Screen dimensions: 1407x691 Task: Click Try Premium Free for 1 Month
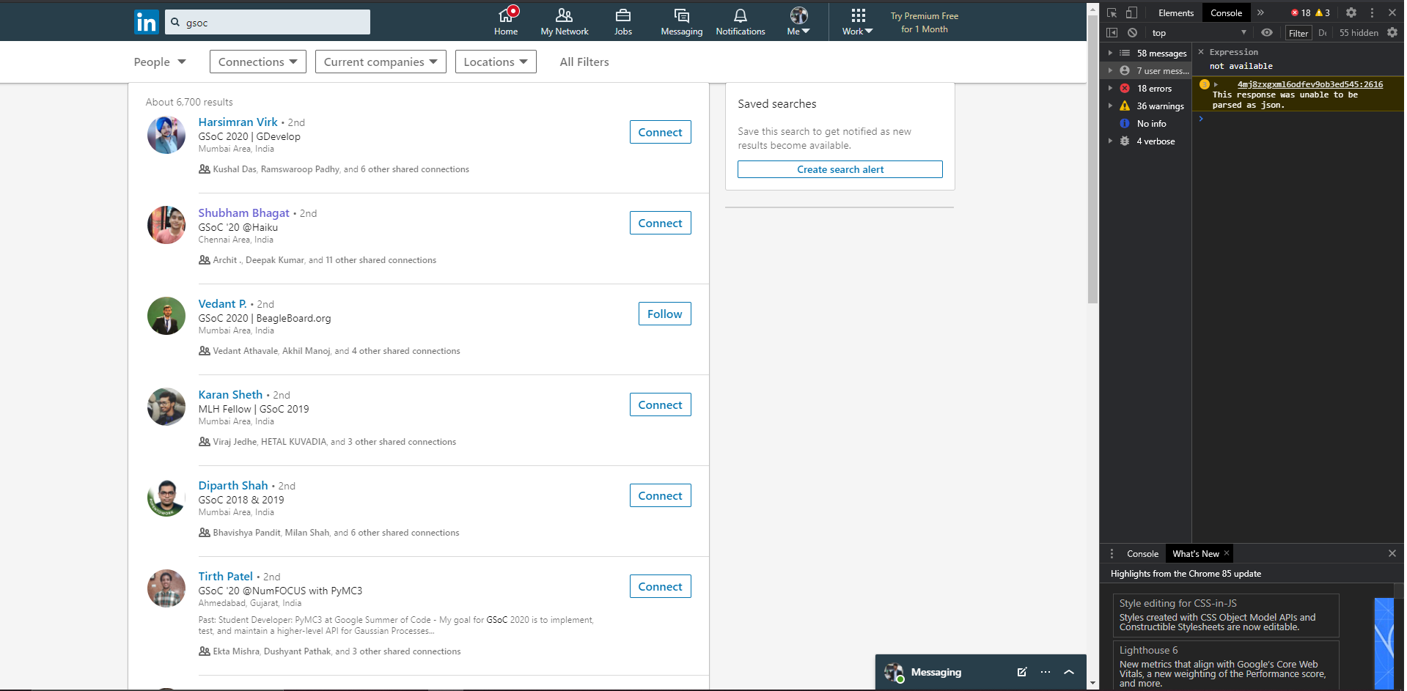pos(924,22)
